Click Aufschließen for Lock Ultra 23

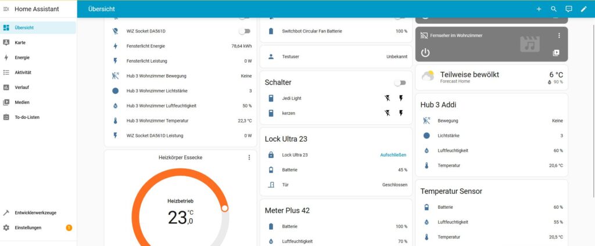click(393, 155)
